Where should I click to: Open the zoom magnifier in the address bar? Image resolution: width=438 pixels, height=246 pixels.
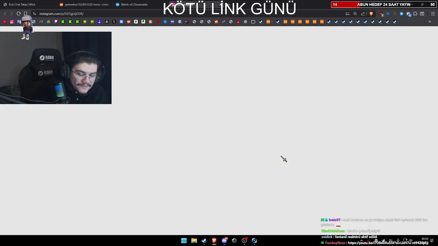355,14
